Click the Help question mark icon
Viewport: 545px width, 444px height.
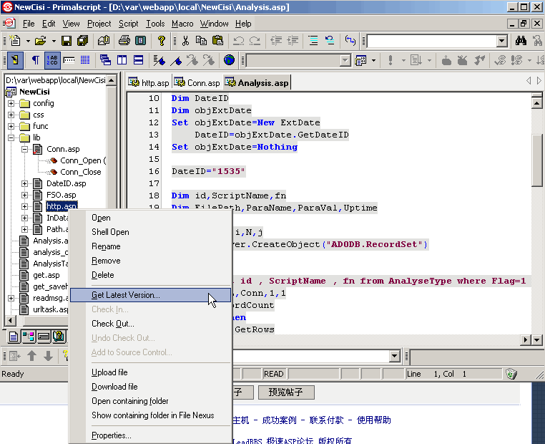pos(161,41)
